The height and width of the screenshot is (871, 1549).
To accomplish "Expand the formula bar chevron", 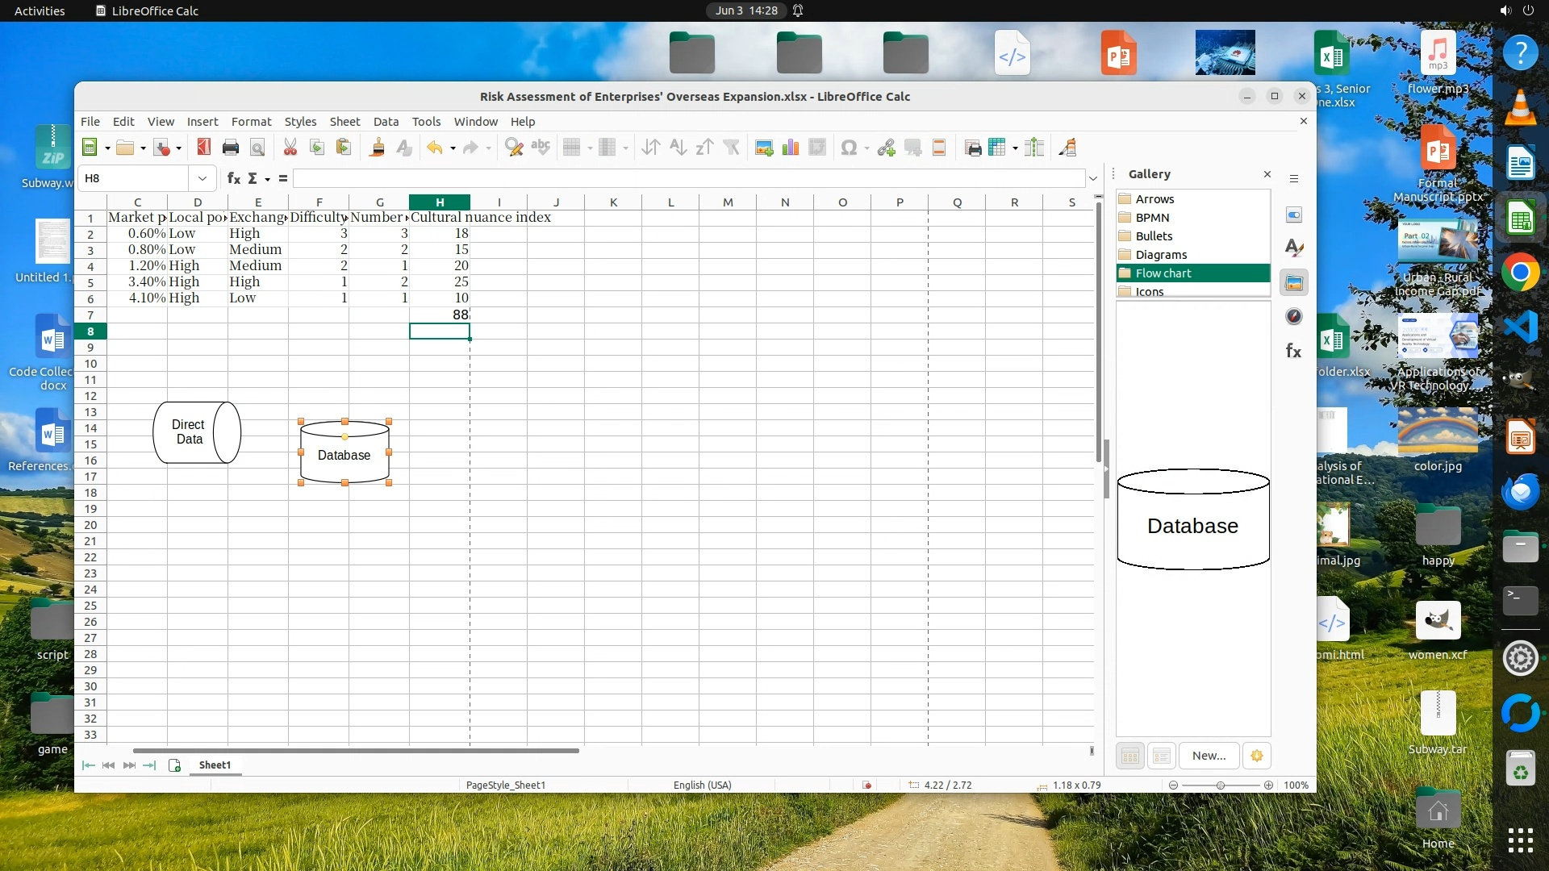I will [1093, 178].
